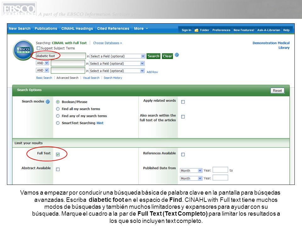The image size is (302, 226).
Task: Click the Add Row link
Action: (x=152, y=72)
